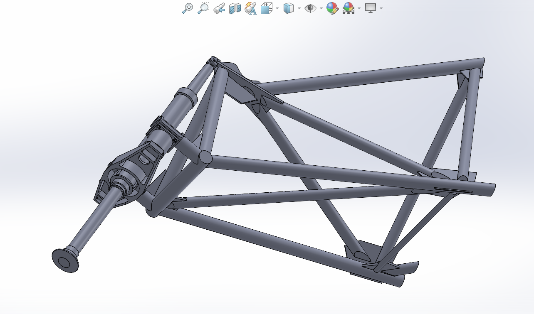Open the View Orientation dropdown arrow
This screenshot has width=534, height=314.
tap(277, 8)
